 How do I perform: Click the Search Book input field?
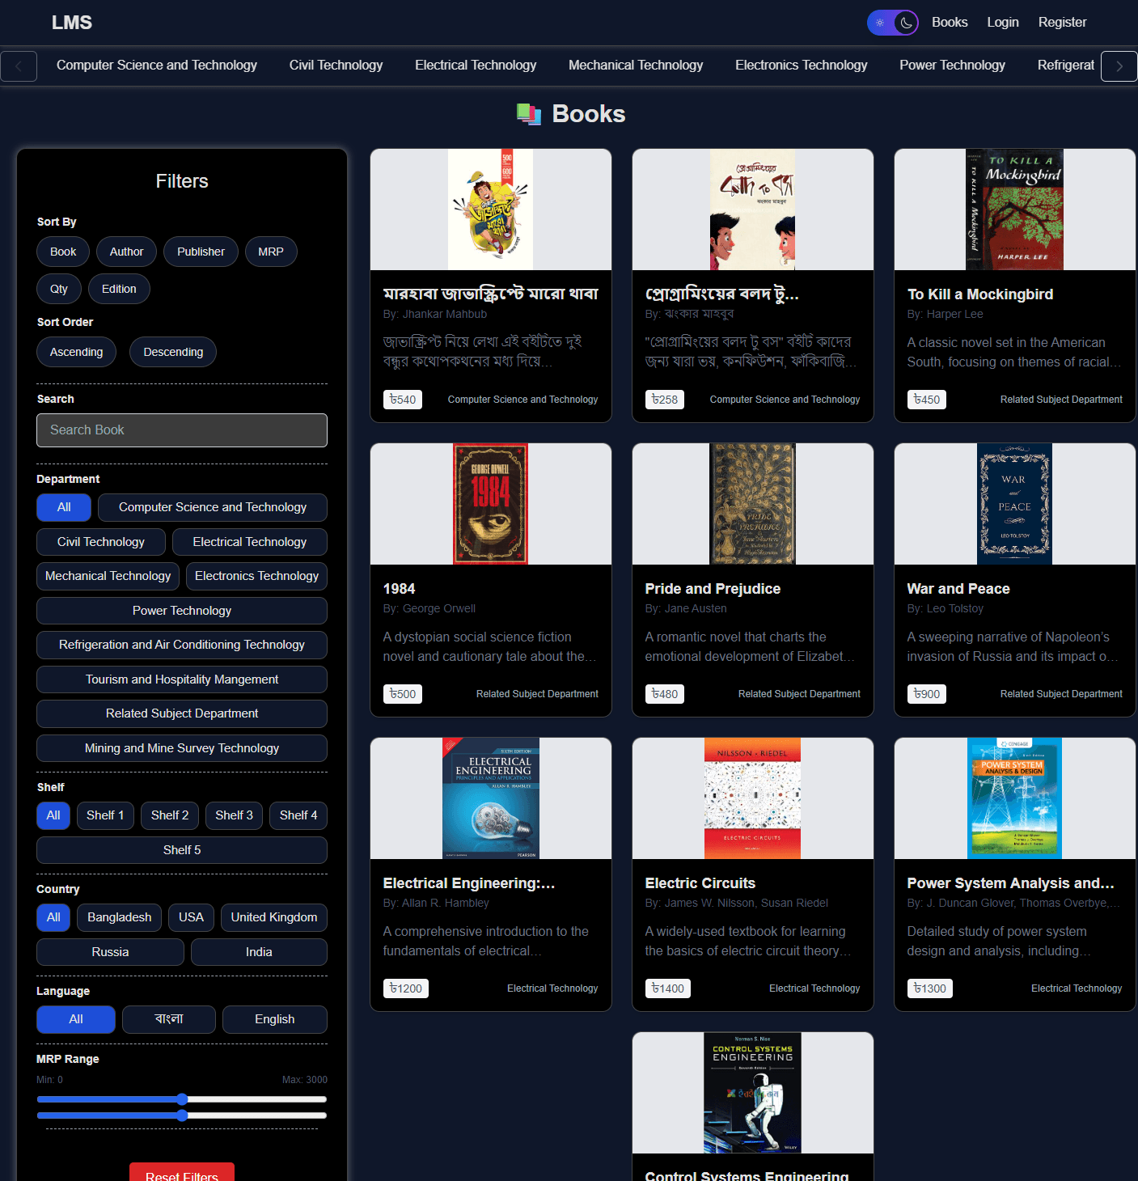click(x=181, y=430)
